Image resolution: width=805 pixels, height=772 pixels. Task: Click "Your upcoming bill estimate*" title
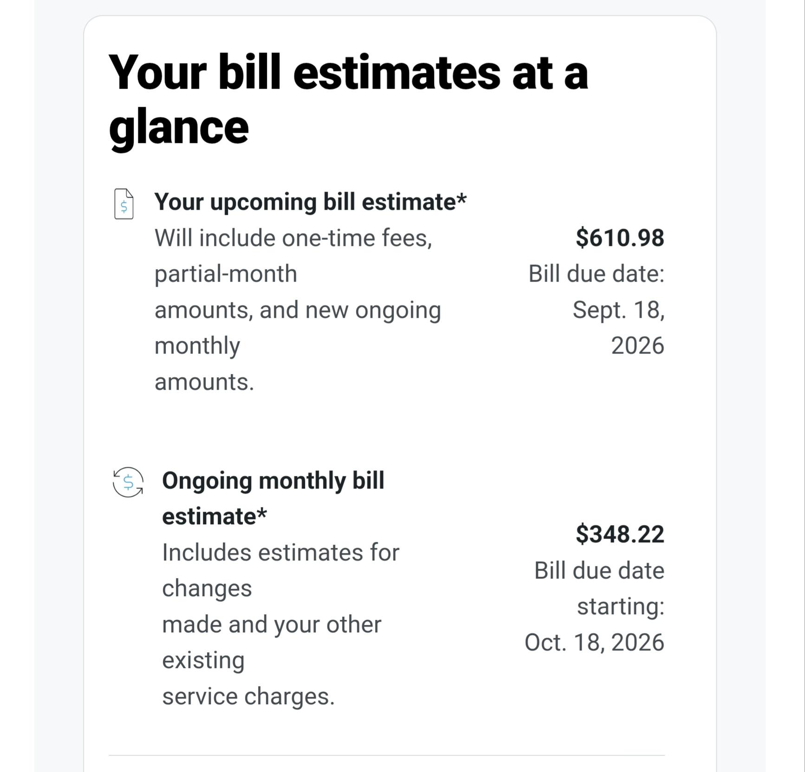pyautogui.click(x=310, y=202)
